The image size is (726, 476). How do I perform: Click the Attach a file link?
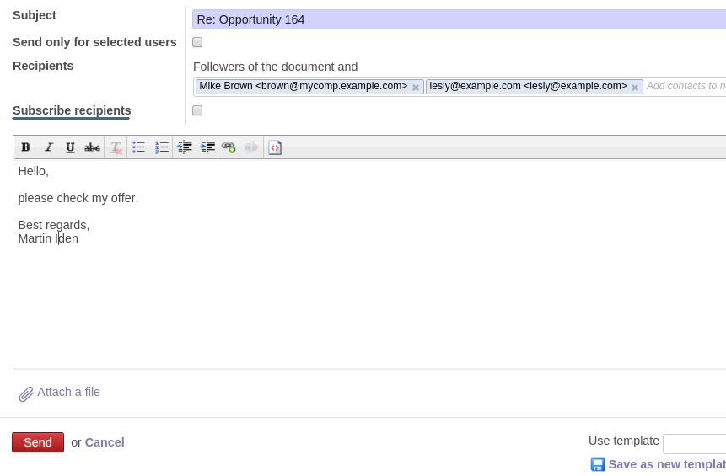click(68, 392)
